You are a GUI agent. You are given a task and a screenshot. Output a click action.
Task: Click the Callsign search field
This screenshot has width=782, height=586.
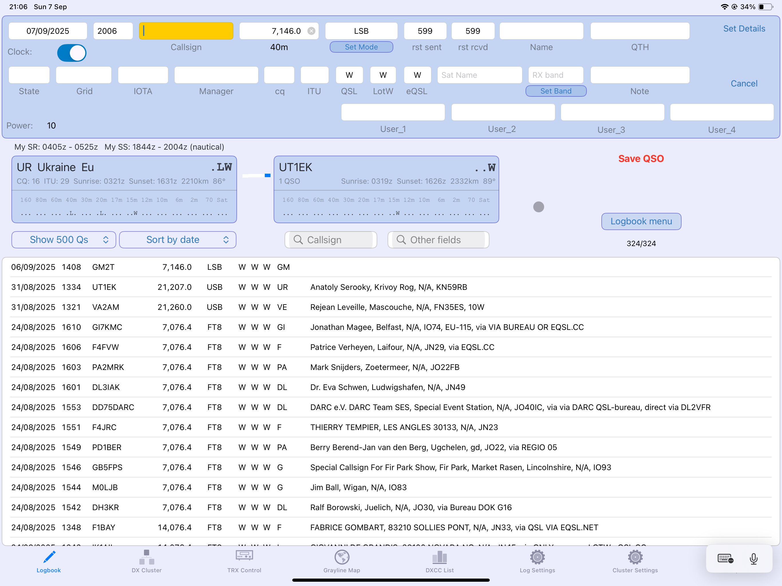[331, 240]
